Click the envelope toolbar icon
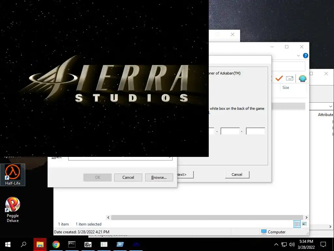Image resolution: width=334 pixels, height=251 pixels. coord(290,78)
